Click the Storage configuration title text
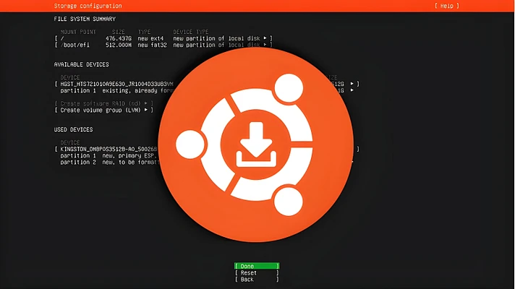 [x=88, y=6]
